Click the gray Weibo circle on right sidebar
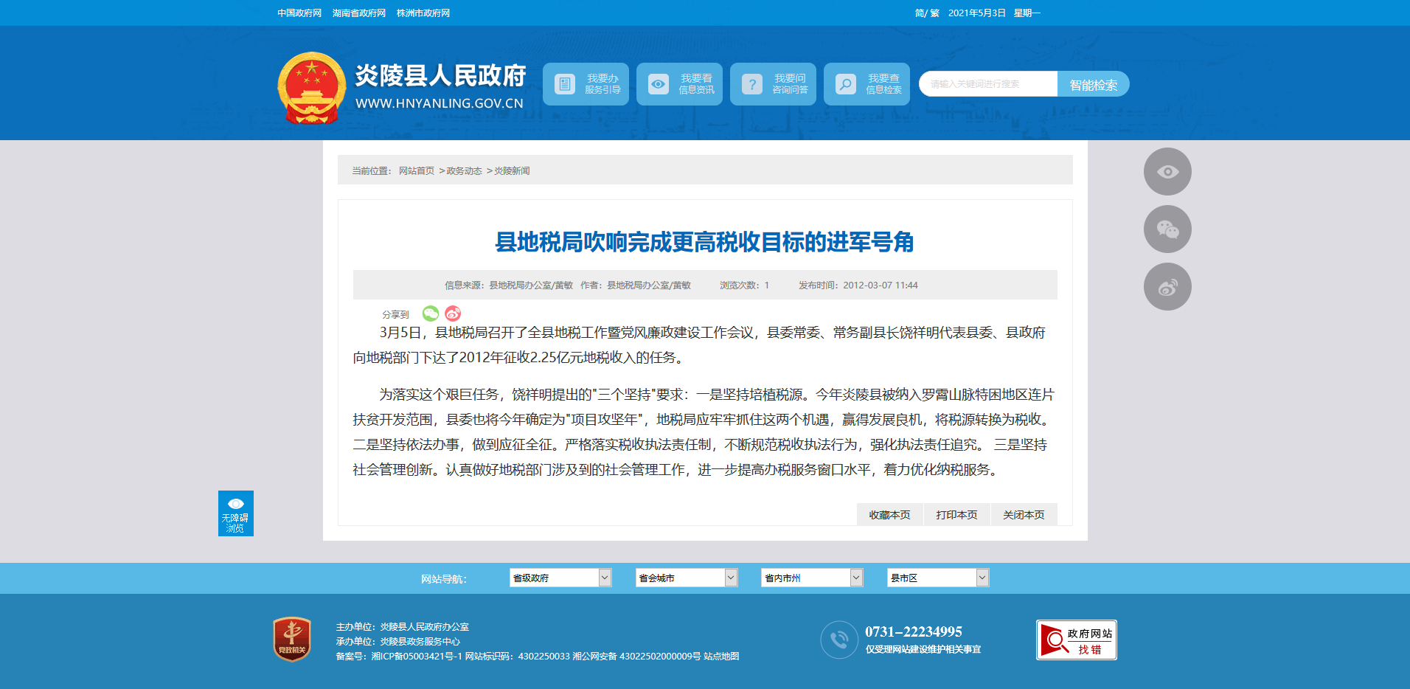The height and width of the screenshot is (689, 1410). (x=1167, y=287)
